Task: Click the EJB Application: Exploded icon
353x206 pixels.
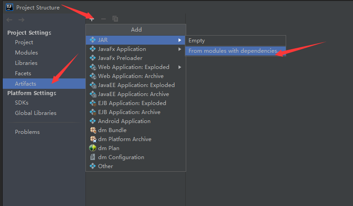Action: [93, 103]
